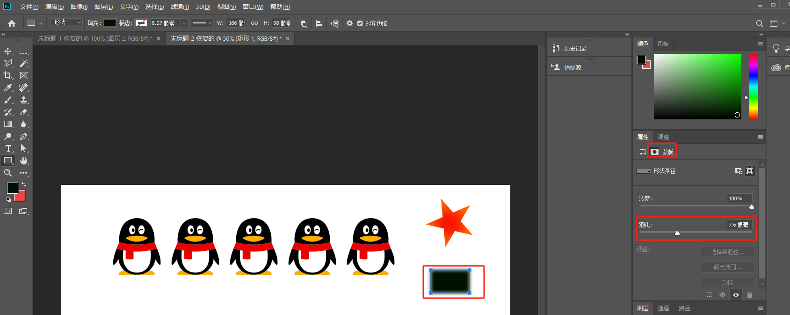Open the stroke width dropdown arrow
Screen dimensions: 790x315
184,23
